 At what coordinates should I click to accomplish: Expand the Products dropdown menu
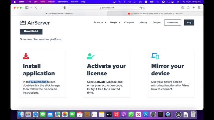[x=100, y=22]
